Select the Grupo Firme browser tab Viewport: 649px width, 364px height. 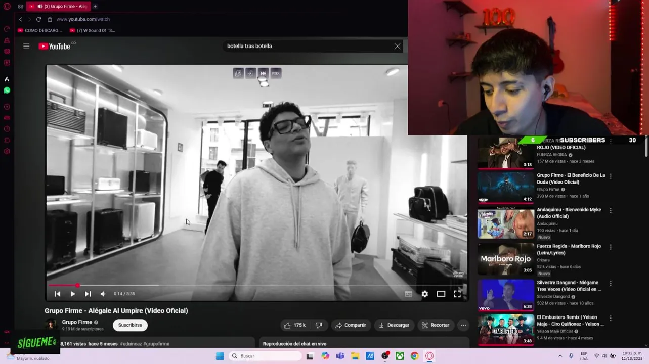pos(58,6)
